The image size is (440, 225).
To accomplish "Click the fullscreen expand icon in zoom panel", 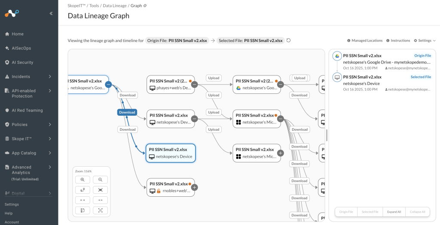I will (100, 210).
